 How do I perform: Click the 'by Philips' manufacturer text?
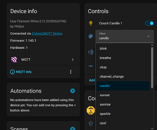[x=17, y=26]
